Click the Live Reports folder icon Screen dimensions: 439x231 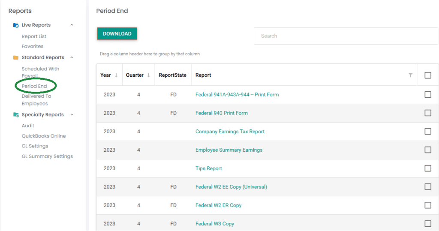tap(16, 25)
